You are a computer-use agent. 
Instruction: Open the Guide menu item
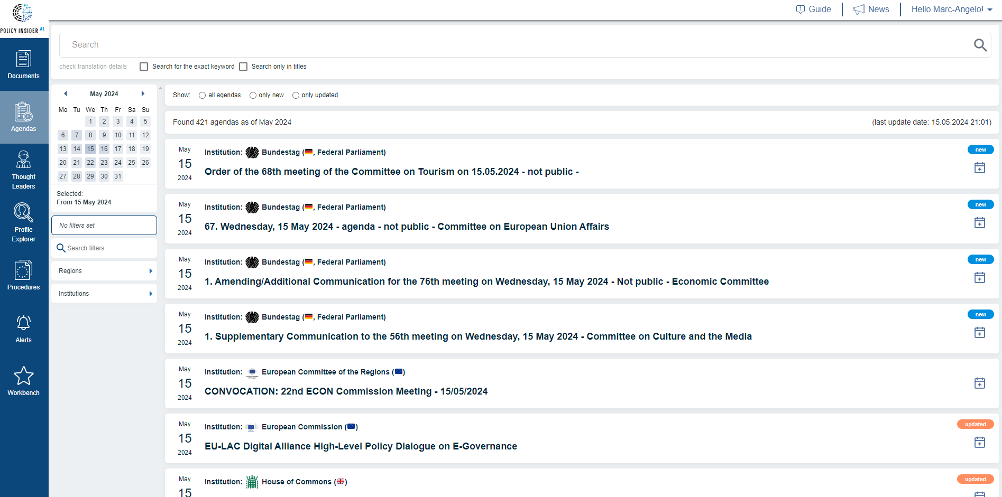tap(813, 10)
